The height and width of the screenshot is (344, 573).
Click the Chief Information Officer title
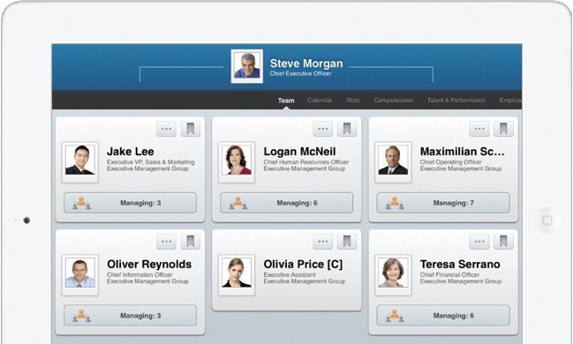coord(139,274)
